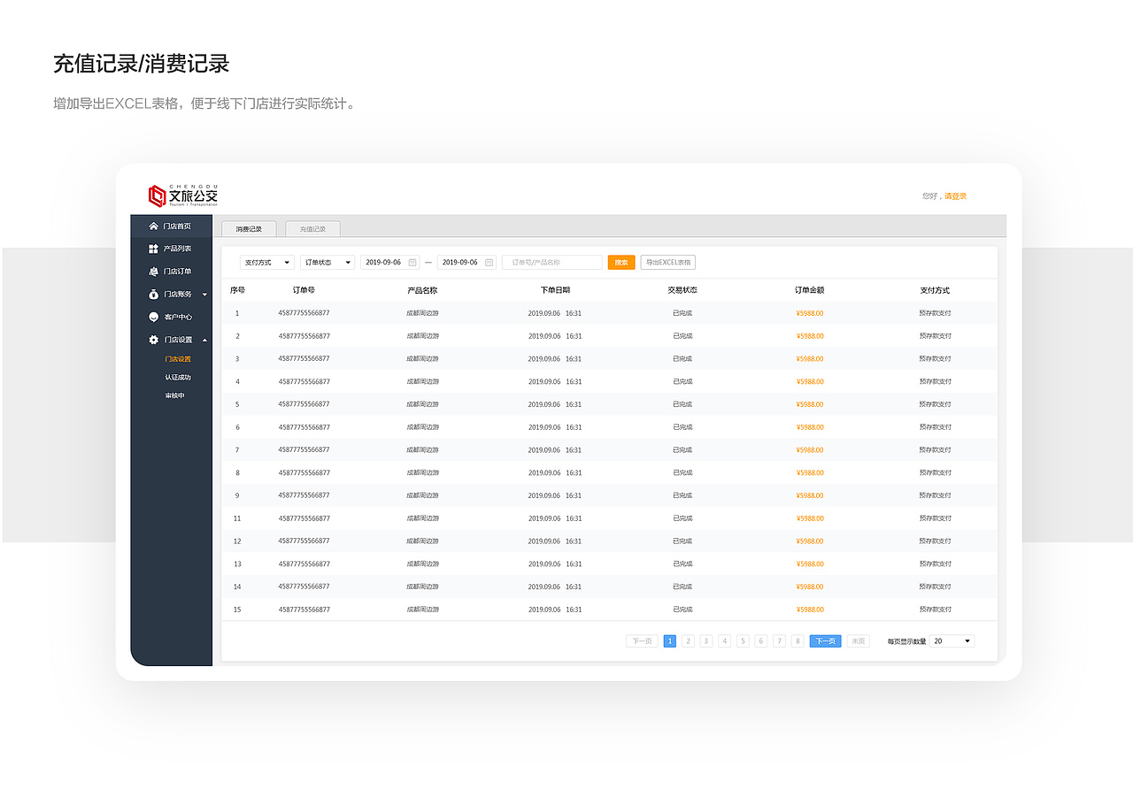Image resolution: width=1133 pixels, height=790 pixels.
Task: Click the 文旅公交 logo
Action: (182, 196)
